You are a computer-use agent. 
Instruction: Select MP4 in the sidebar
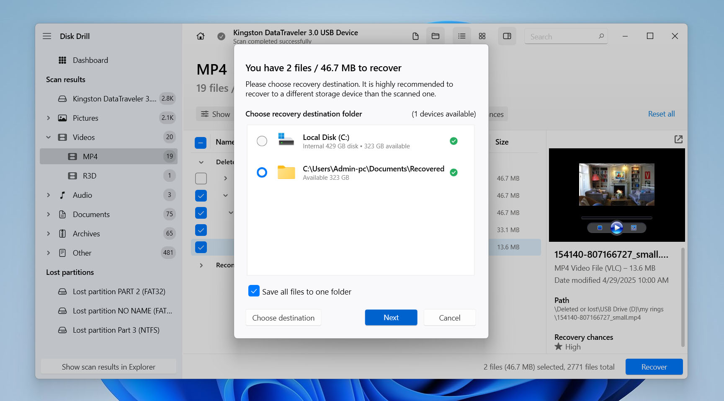pyautogui.click(x=108, y=156)
